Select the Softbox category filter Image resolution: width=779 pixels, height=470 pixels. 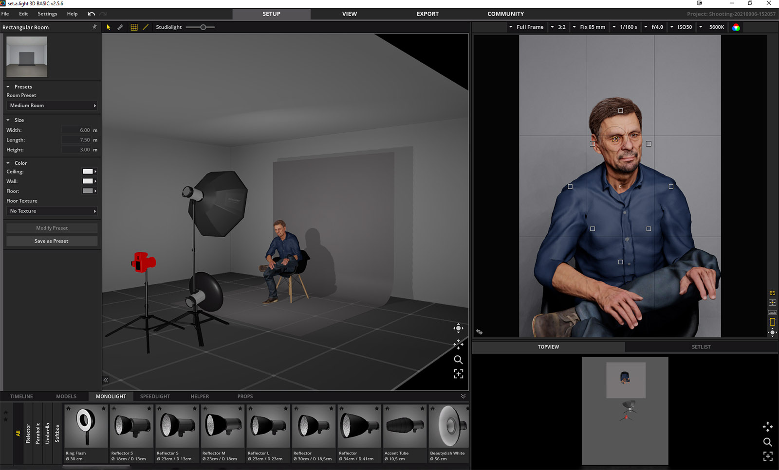click(57, 433)
